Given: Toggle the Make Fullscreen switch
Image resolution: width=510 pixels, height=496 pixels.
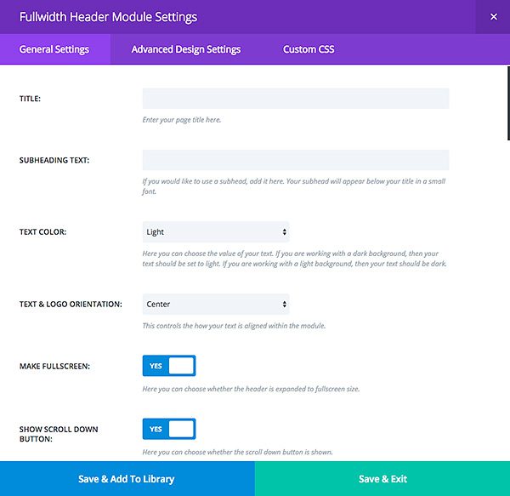Looking at the screenshot, I should point(169,366).
